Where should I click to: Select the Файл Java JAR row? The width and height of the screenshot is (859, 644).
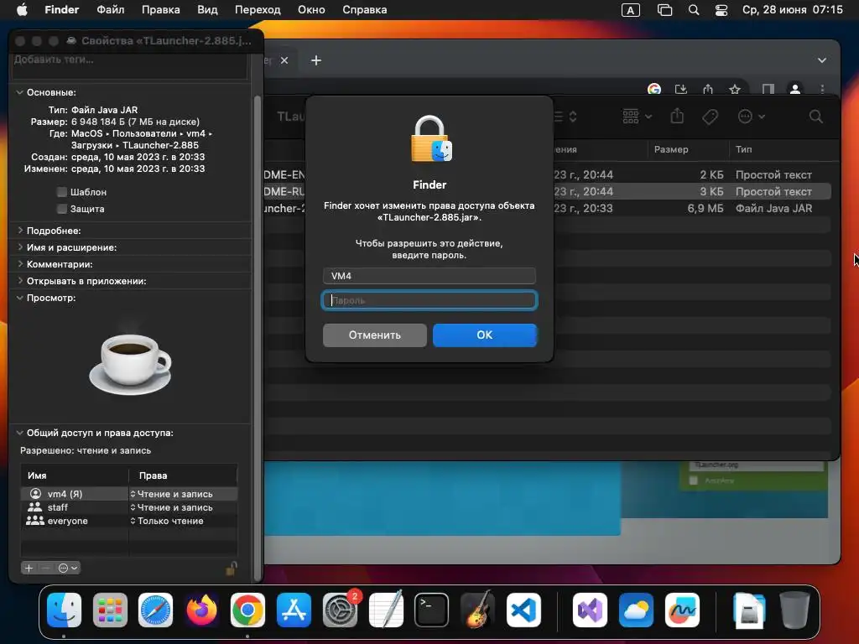click(x=548, y=208)
